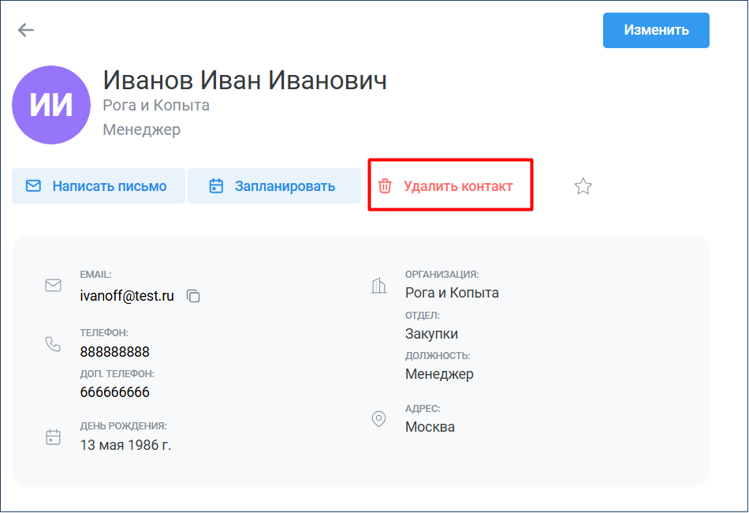The height and width of the screenshot is (513, 749).
Task: Copy email with the copy icon
Action: click(x=193, y=297)
